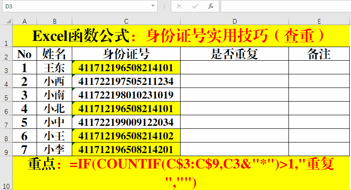Select row 7 header
This screenshot has width=351, height=190.
click(6, 122)
